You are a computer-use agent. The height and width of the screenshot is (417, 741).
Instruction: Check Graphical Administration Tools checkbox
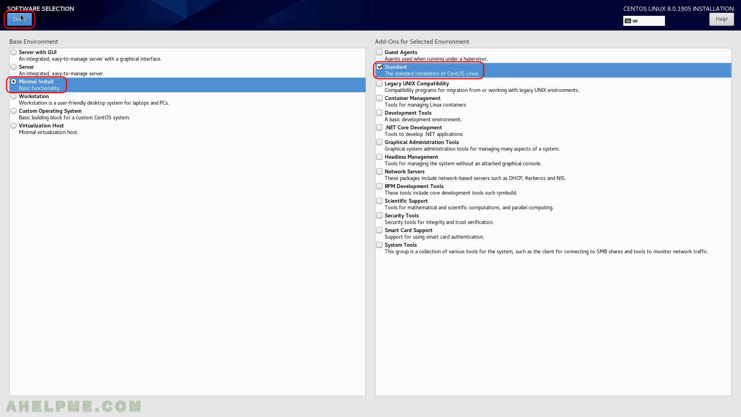[x=379, y=142]
